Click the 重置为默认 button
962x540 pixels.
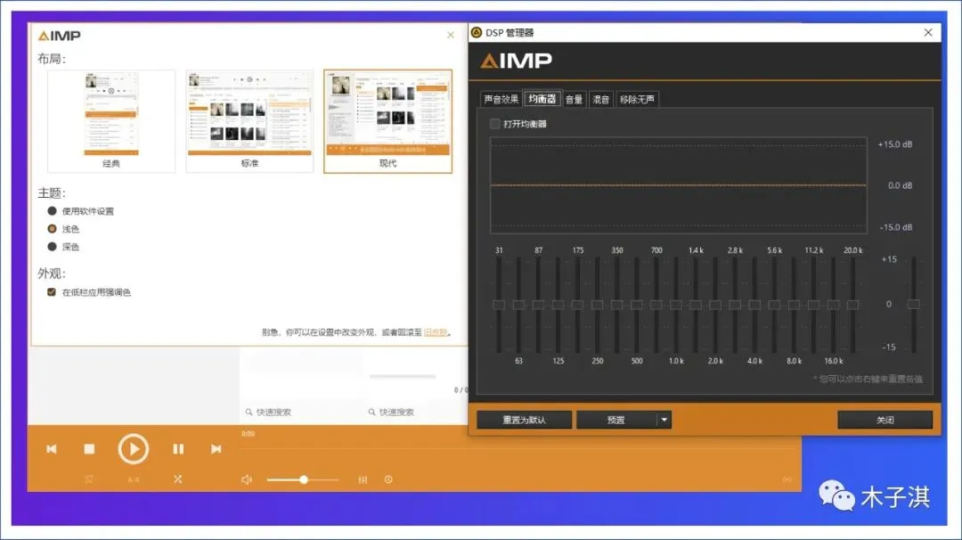[x=524, y=420]
